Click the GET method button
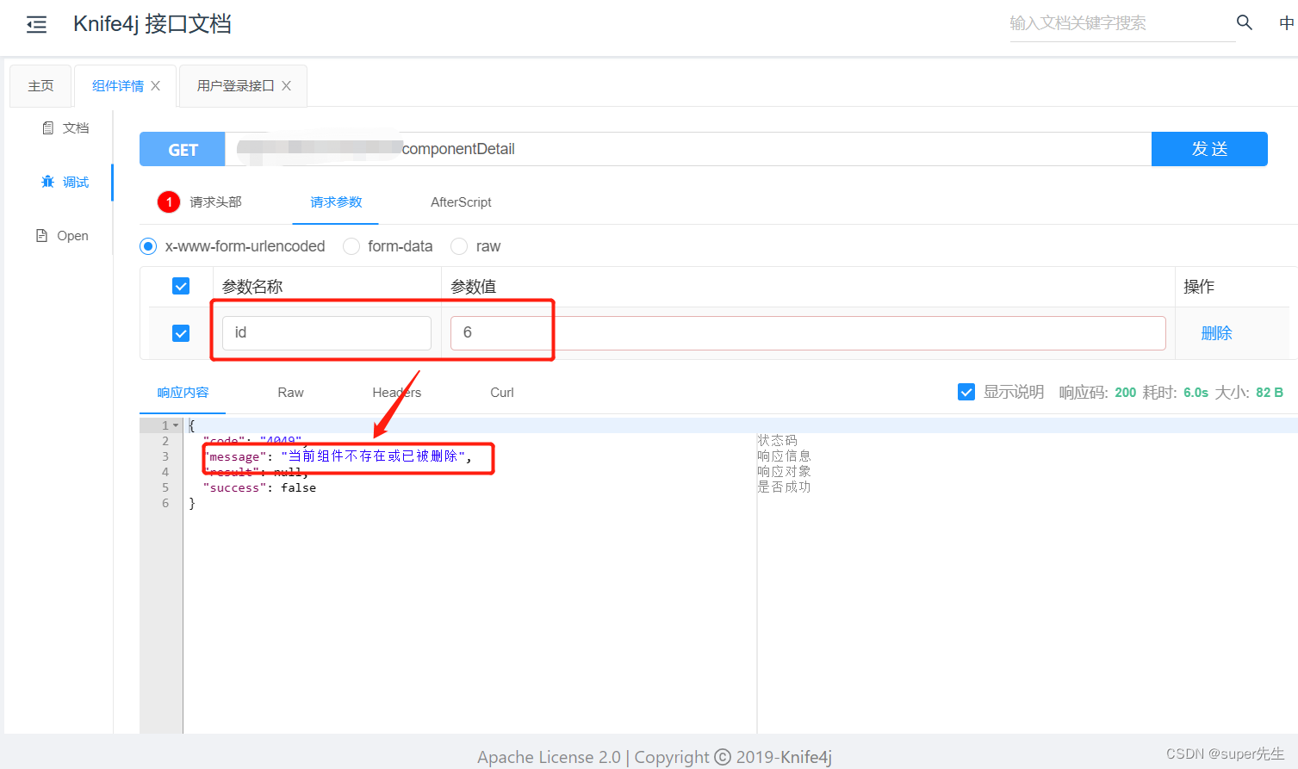 183,149
